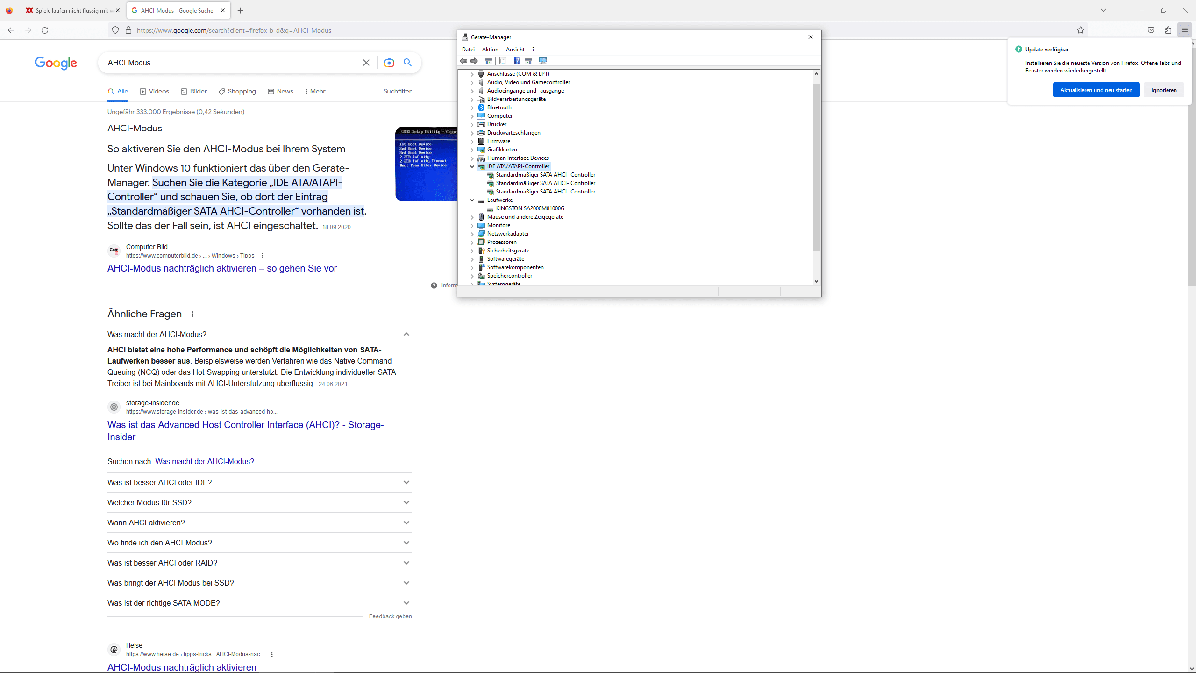Image resolution: width=1196 pixels, height=673 pixels.
Task: Bookmark this page star icon
Action: [x=1081, y=30]
